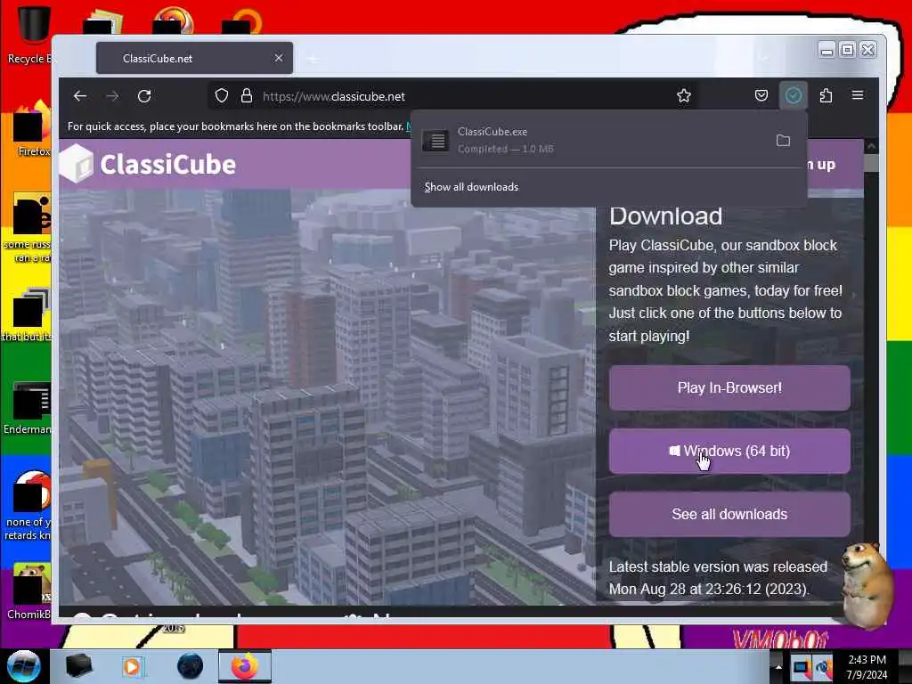Open the Save to Pocket icon
The width and height of the screenshot is (912, 684).
tap(761, 95)
